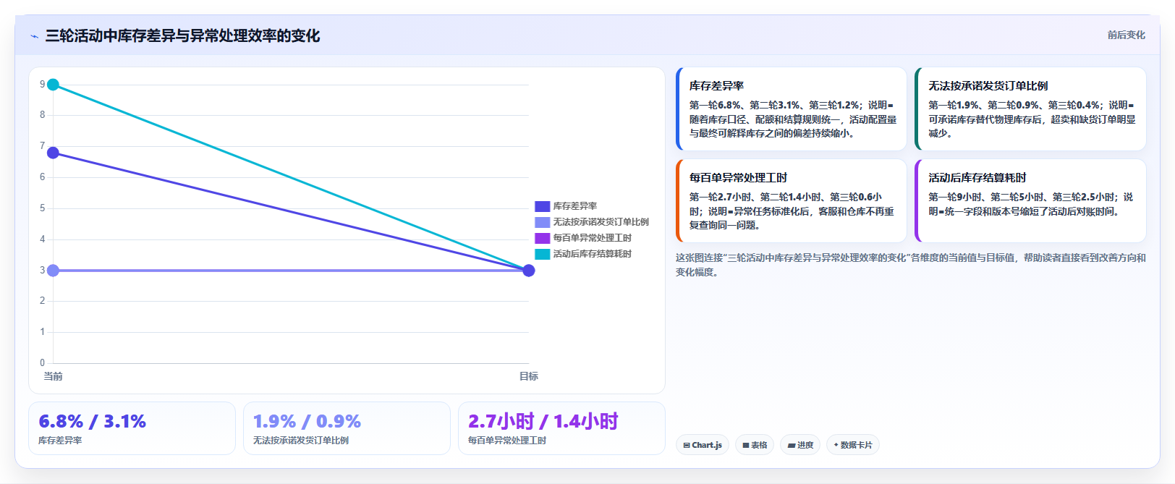
Task: Click the text 第一轮1.9%、第二轮0.9%、第三轮0.4%
Action: click(1015, 105)
